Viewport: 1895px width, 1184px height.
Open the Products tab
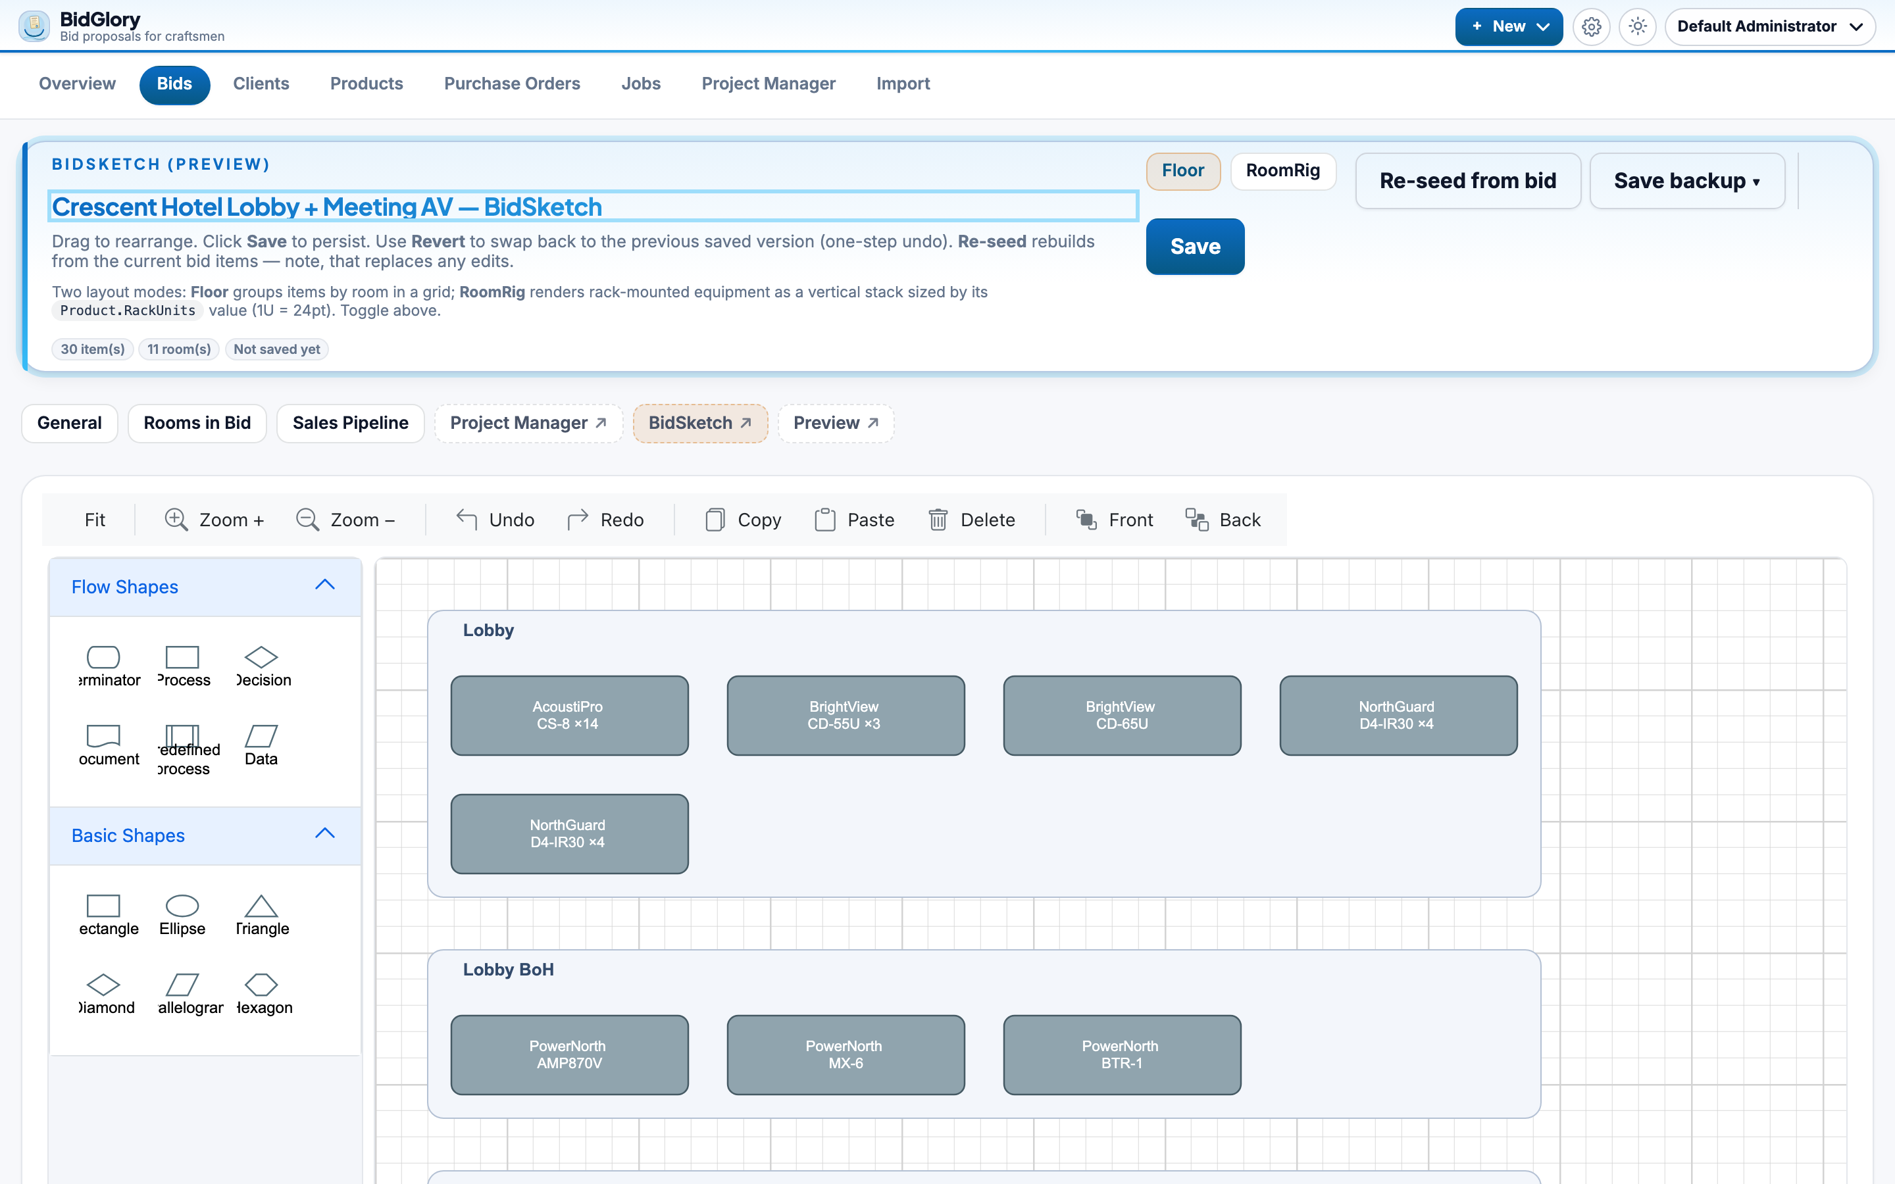point(366,84)
